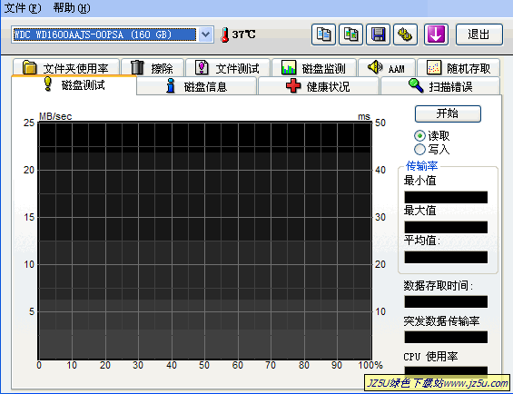
Task: Open the 擦除 trash can tab
Action: point(153,68)
